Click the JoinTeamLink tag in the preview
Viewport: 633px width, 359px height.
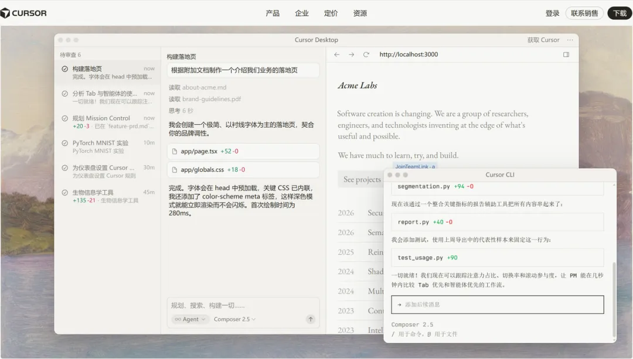coord(415,166)
